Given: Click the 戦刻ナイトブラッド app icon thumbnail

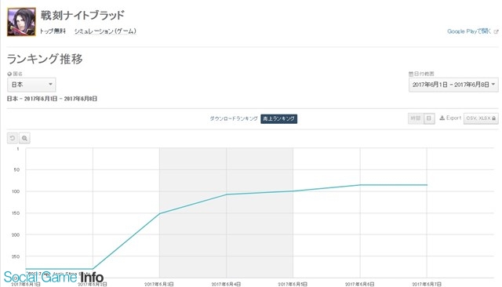Looking at the screenshot, I should coord(21,22).
